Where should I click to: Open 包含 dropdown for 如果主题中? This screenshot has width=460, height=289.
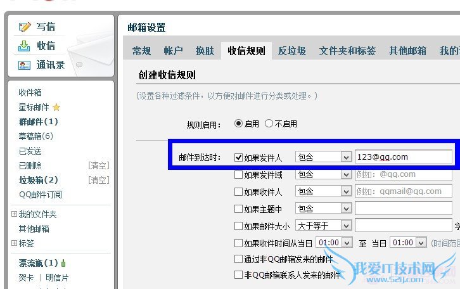[323, 209]
